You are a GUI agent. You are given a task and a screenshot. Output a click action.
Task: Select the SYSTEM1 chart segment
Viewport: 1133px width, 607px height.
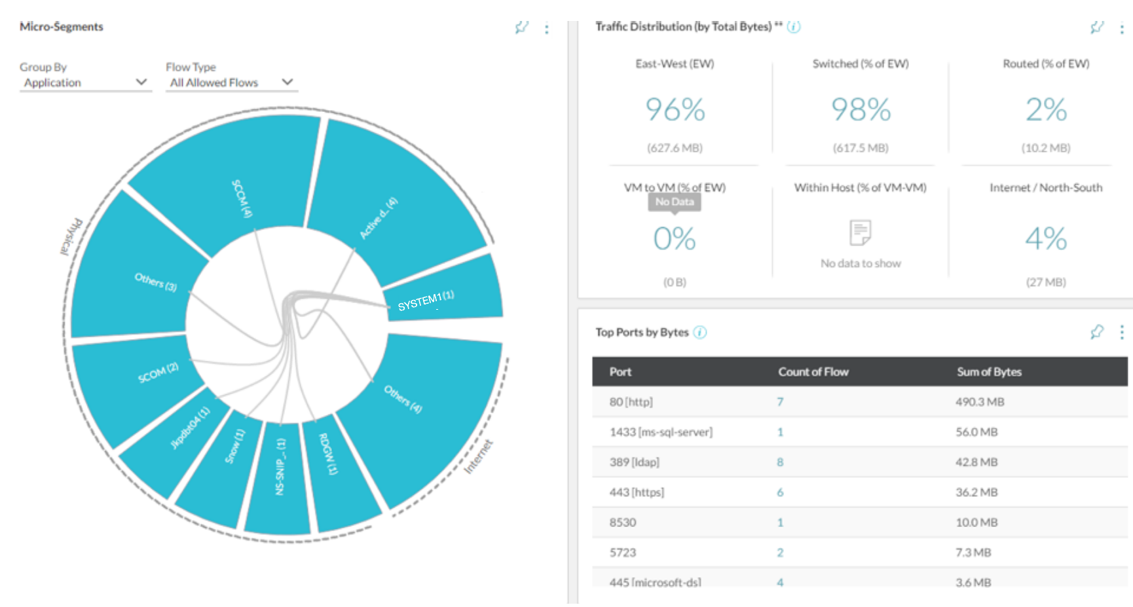[x=426, y=298]
